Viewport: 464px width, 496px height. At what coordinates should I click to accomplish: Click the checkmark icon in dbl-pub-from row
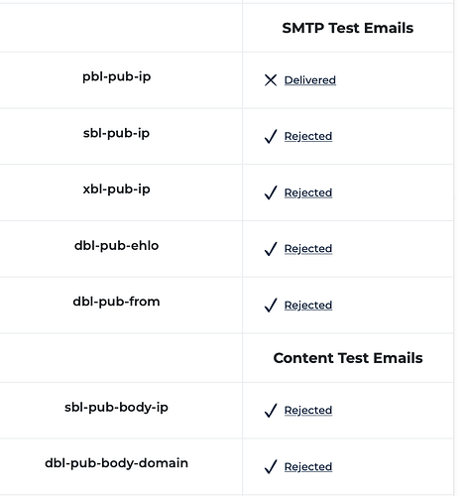pos(271,305)
